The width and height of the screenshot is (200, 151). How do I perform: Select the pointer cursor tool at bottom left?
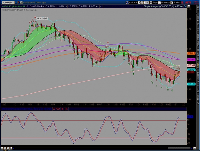11,148
